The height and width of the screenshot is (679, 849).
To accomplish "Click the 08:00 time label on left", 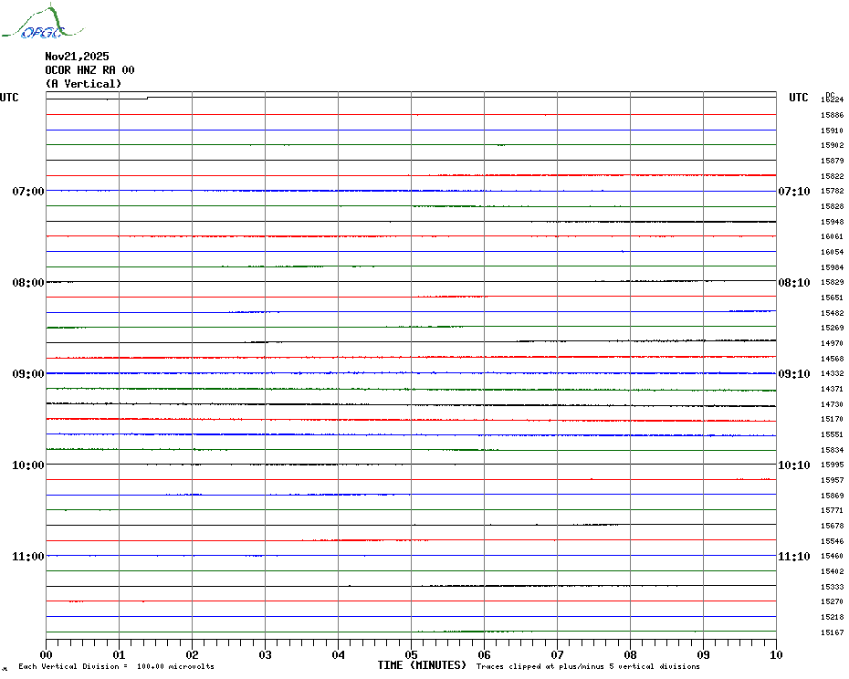I will (27, 283).
